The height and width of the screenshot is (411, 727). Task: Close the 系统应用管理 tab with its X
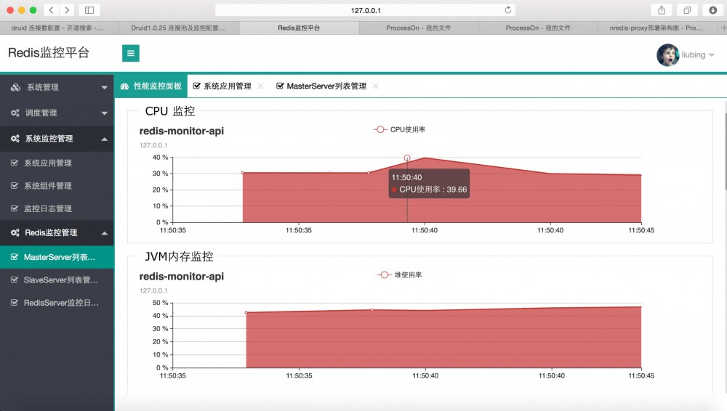click(260, 86)
